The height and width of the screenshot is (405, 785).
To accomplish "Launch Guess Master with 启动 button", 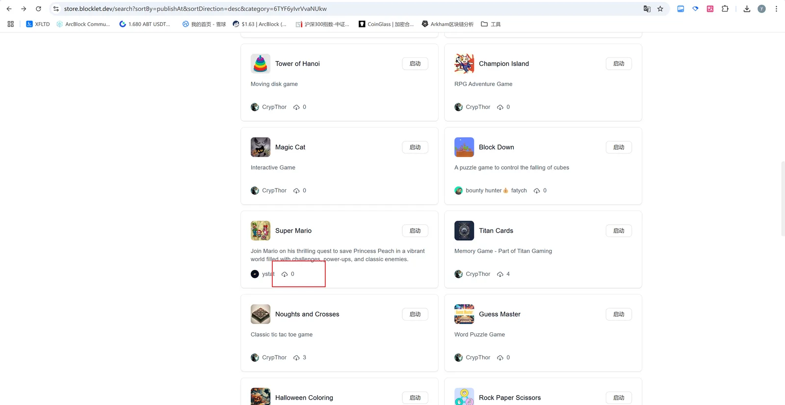I will (x=619, y=314).
